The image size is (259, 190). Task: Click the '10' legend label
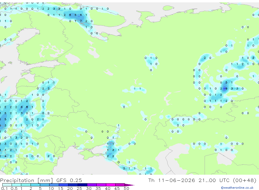51,188
